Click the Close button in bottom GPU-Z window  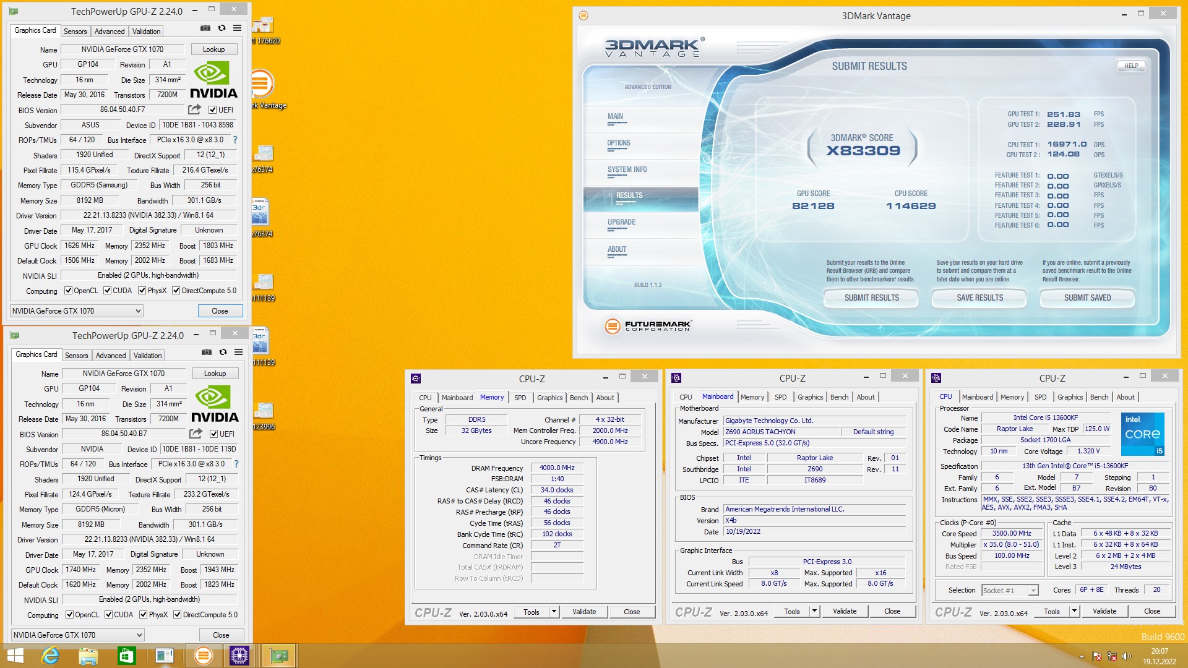(221, 635)
